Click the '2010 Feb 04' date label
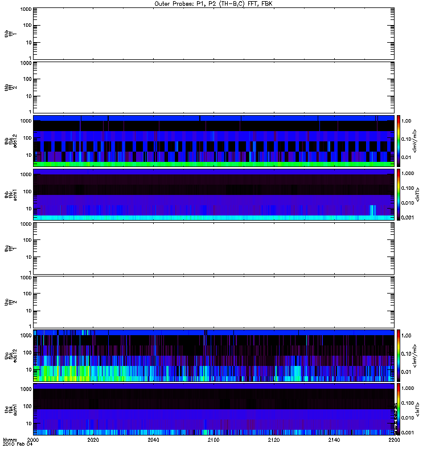The image size is (427, 456). pos(18,444)
